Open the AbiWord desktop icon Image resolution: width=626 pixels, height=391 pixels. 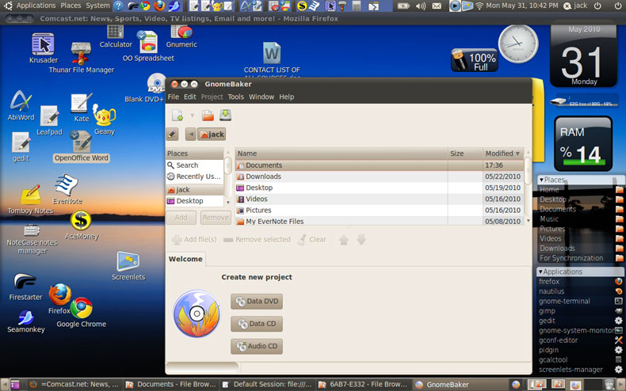(x=21, y=106)
